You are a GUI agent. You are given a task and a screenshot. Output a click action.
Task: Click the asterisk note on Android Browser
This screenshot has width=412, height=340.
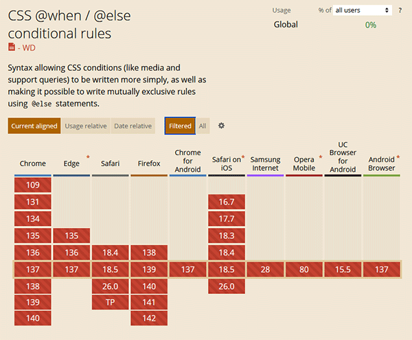coord(398,158)
